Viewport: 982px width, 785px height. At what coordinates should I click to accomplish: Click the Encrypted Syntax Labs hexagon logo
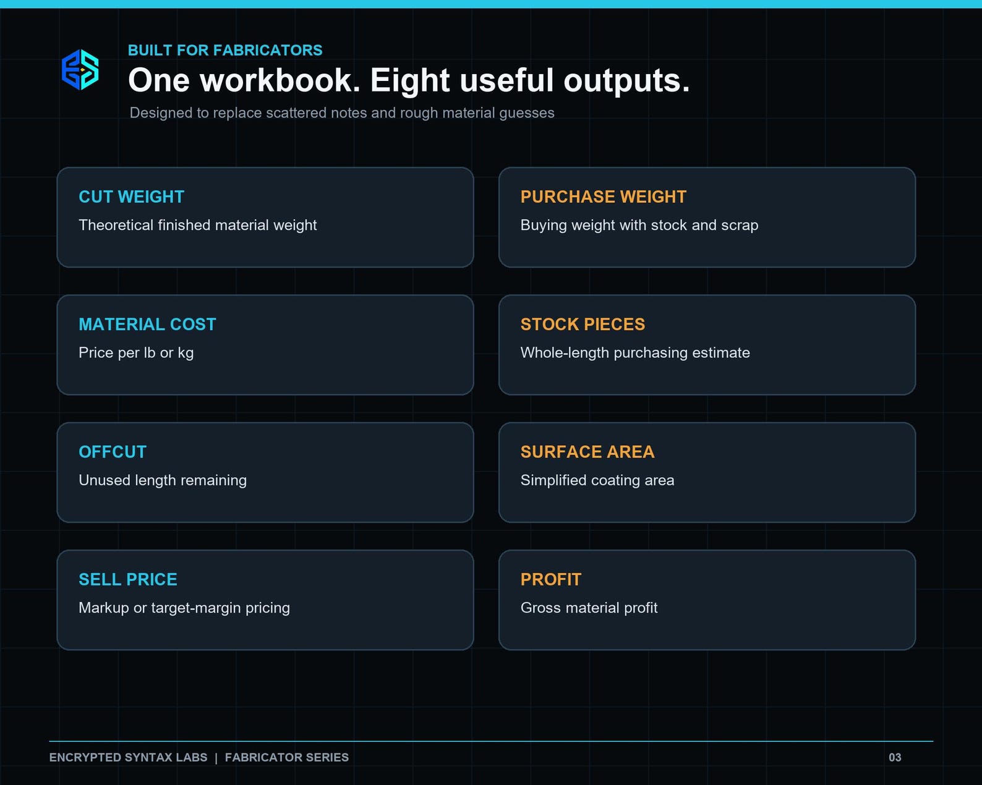point(80,70)
